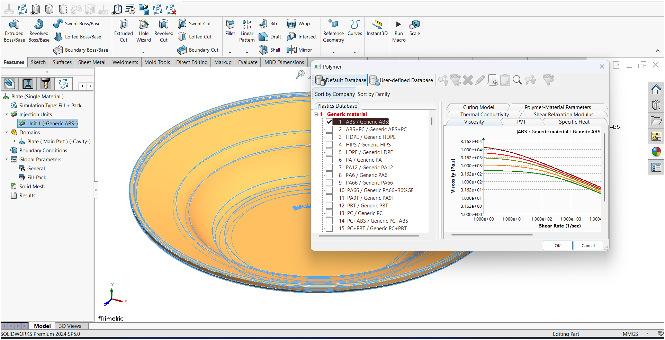Toggle Instant3D mode

(377, 28)
